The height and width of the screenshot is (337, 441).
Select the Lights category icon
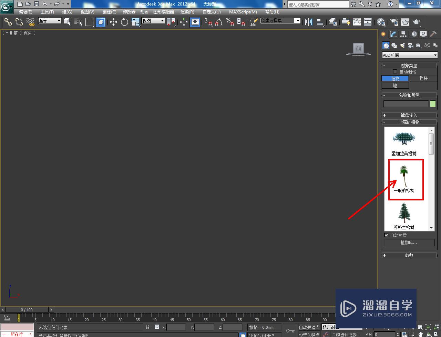tap(402, 46)
